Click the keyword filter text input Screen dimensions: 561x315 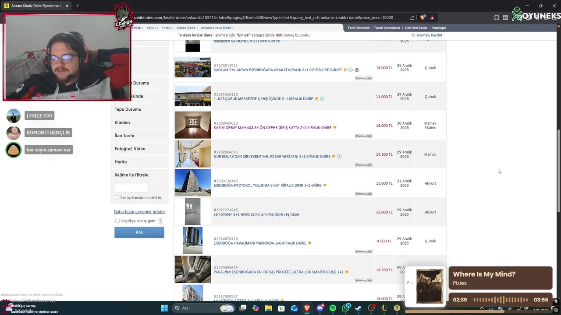click(131, 187)
